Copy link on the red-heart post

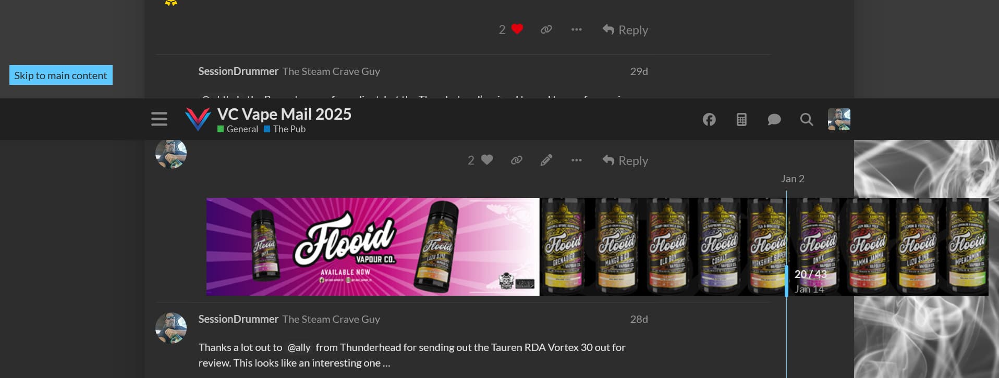[546, 29]
